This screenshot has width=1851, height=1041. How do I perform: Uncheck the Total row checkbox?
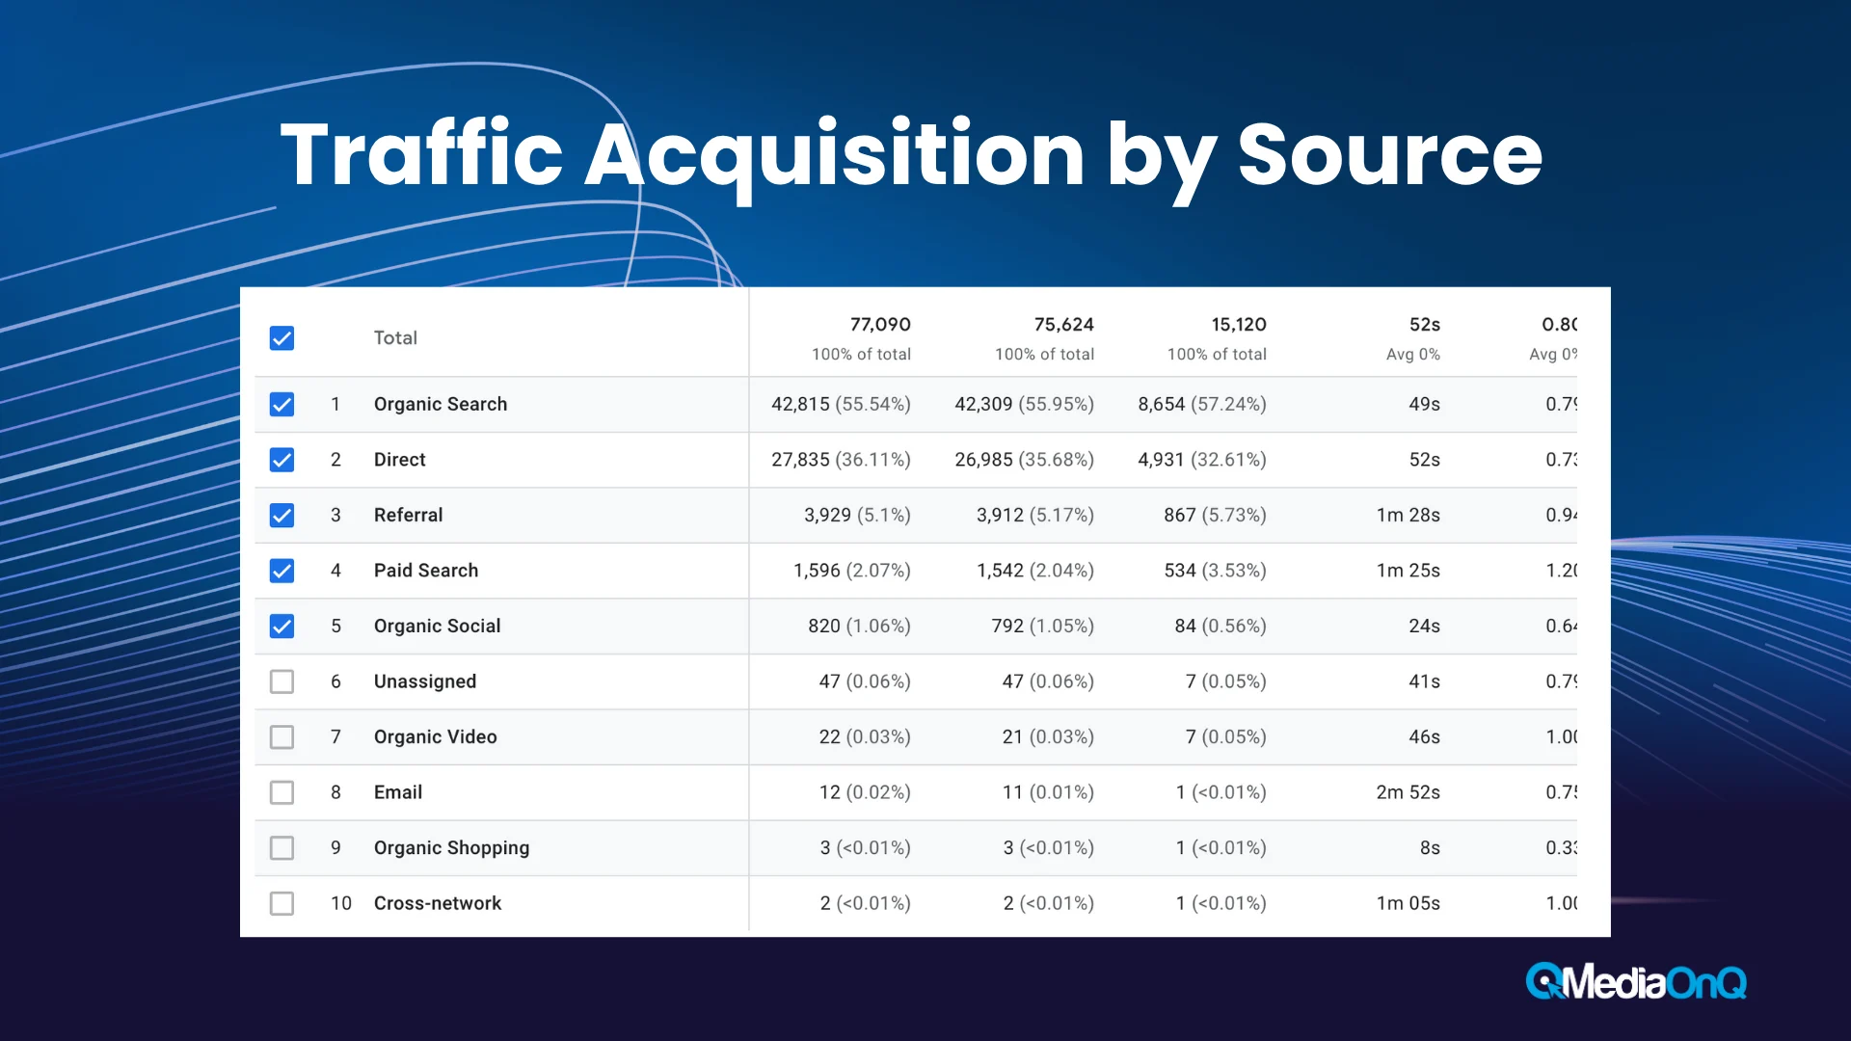(282, 338)
